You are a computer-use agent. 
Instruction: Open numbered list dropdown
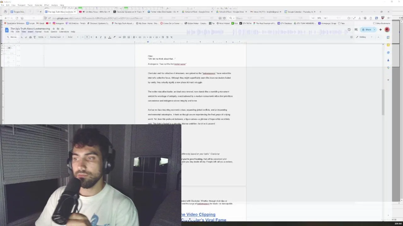[x=157, y=37]
